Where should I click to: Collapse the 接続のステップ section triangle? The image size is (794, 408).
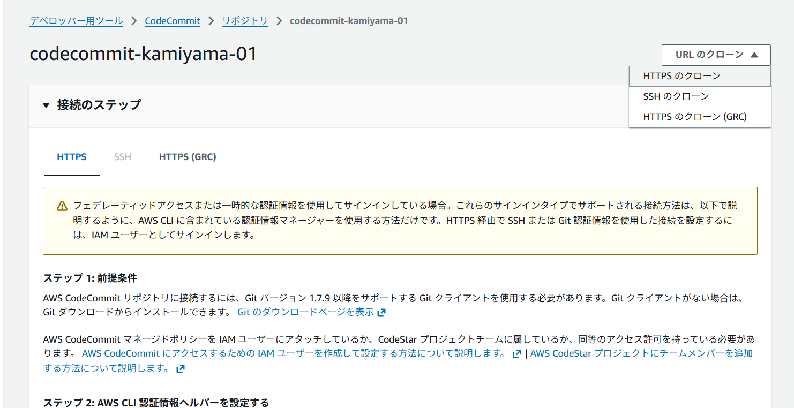pos(46,105)
